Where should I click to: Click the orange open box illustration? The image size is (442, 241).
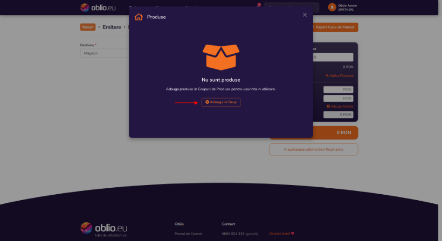tap(221, 57)
